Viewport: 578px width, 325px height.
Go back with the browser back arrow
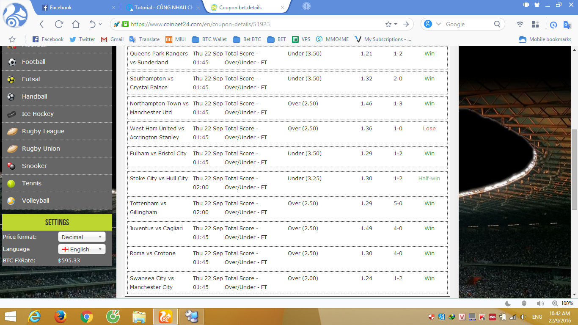click(41, 24)
